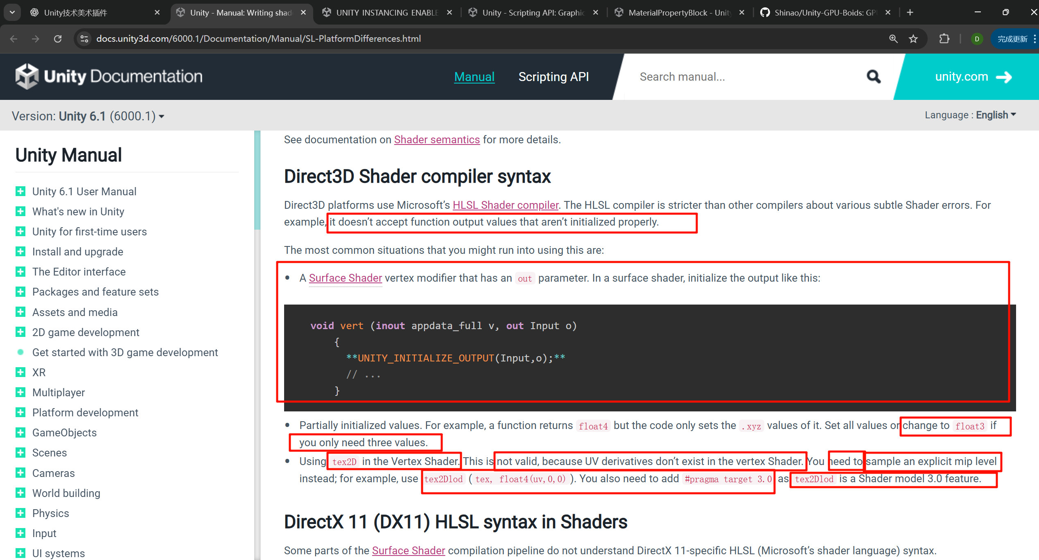This screenshot has height=560, width=1039.
Task: Open the GameObjects manual entry
Action: 64,432
